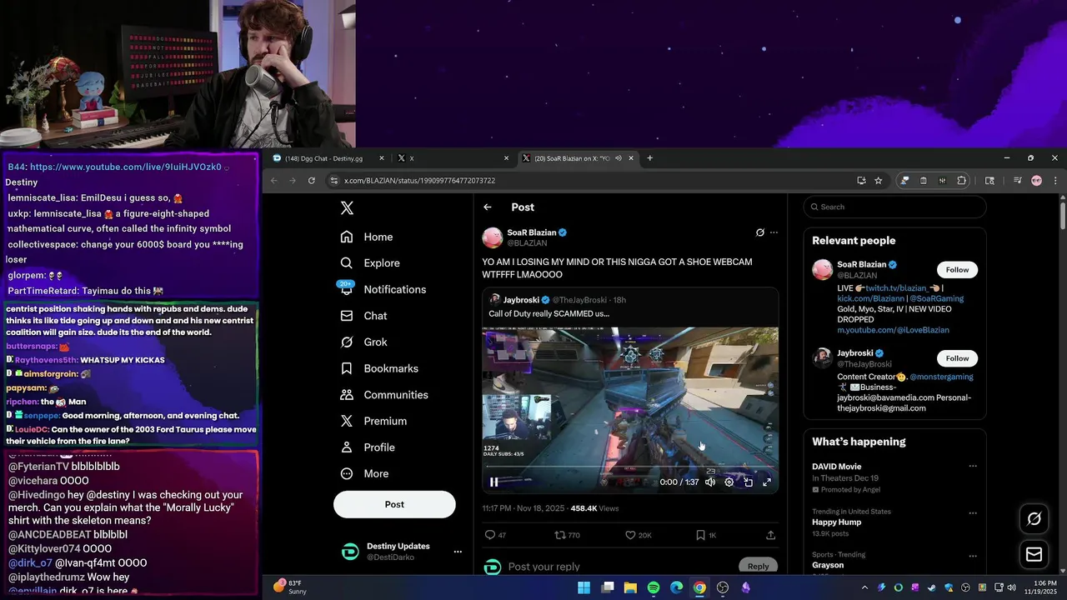The width and height of the screenshot is (1067, 600).
Task: Expand the More menu in X sidebar
Action: point(365,473)
